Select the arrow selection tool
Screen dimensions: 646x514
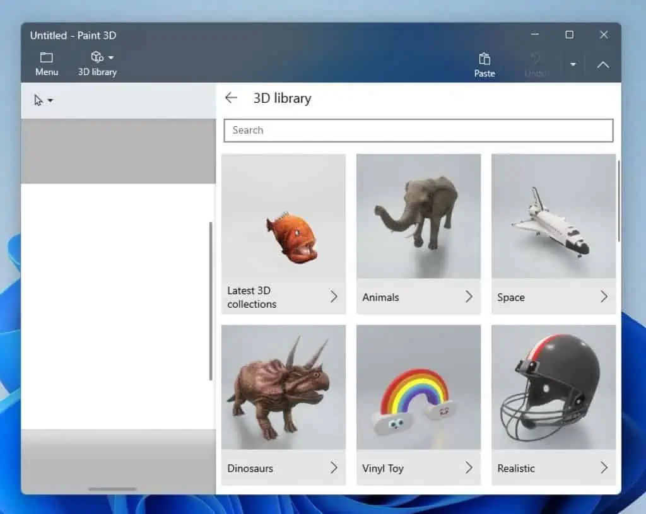(38, 99)
